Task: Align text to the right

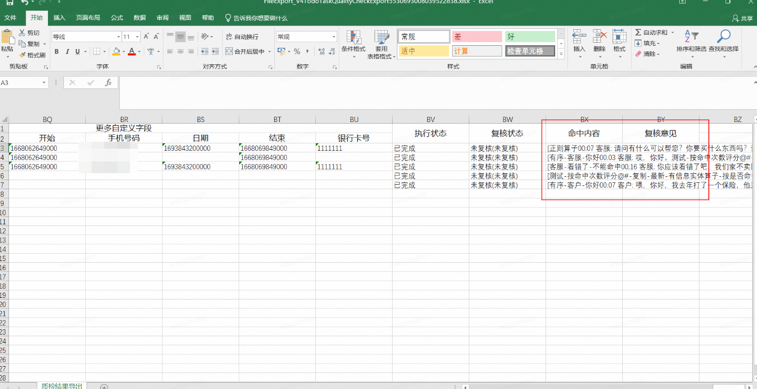Action: 191,52
